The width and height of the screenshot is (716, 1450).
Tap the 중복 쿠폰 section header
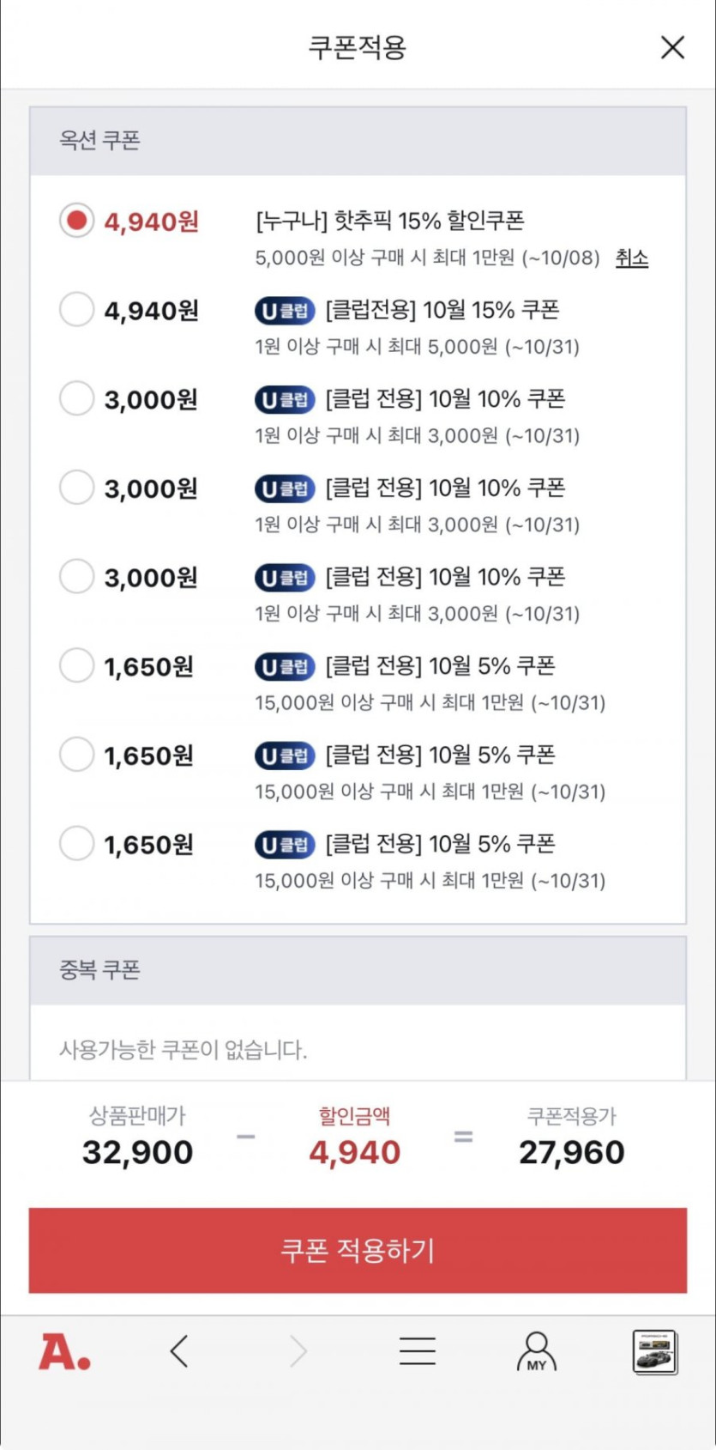[x=99, y=970]
